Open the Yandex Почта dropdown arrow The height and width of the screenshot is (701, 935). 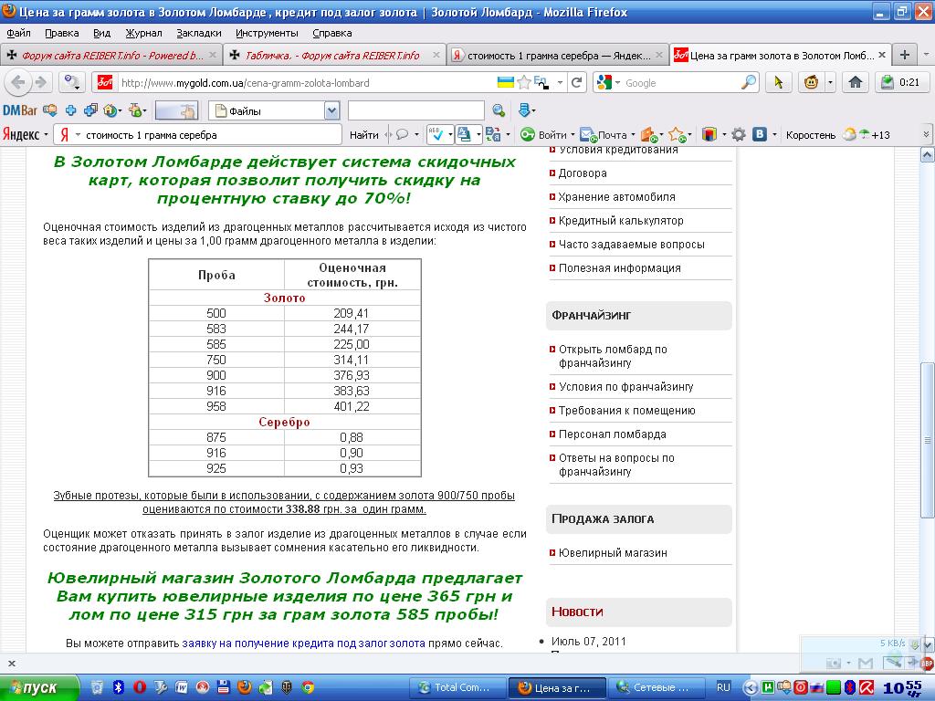[x=633, y=135]
